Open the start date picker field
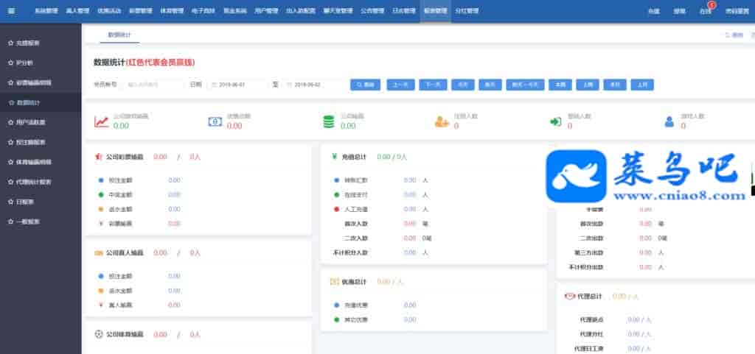The image size is (755, 354). coord(237,85)
